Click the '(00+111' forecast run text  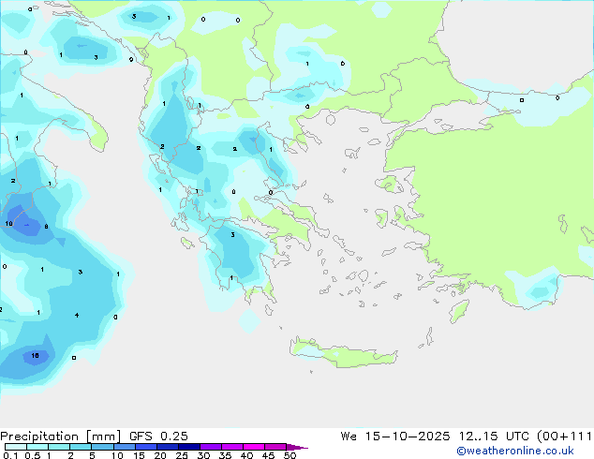[564, 437]
